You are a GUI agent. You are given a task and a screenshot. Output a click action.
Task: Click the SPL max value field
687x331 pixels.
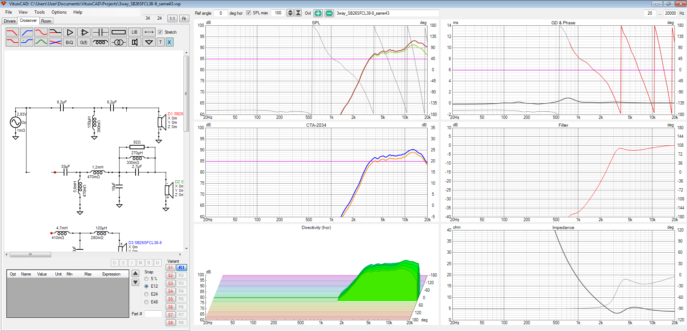(278, 13)
